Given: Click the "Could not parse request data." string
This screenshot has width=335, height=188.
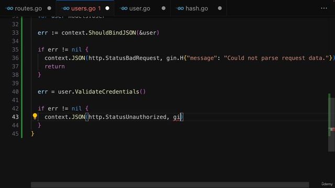Looking at the screenshot, I should 276,58.
